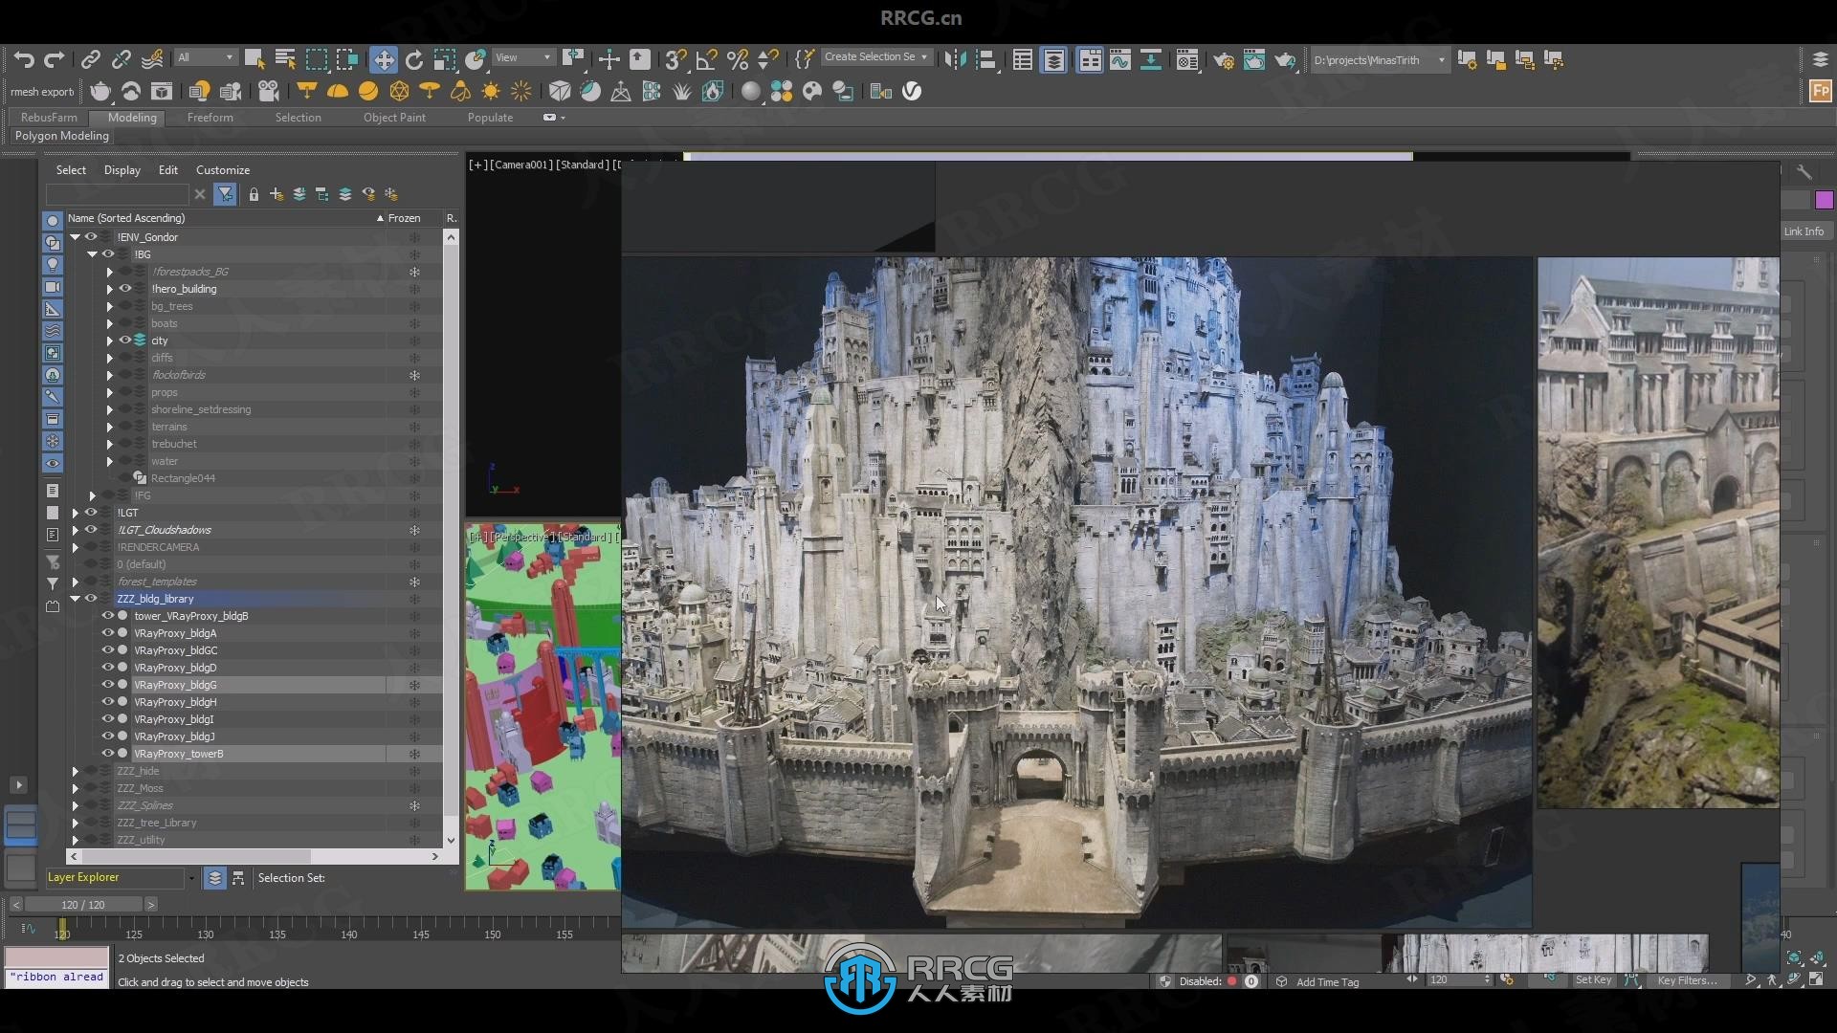
Task: Open Key Filters dialog
Action: [1687, 980]
